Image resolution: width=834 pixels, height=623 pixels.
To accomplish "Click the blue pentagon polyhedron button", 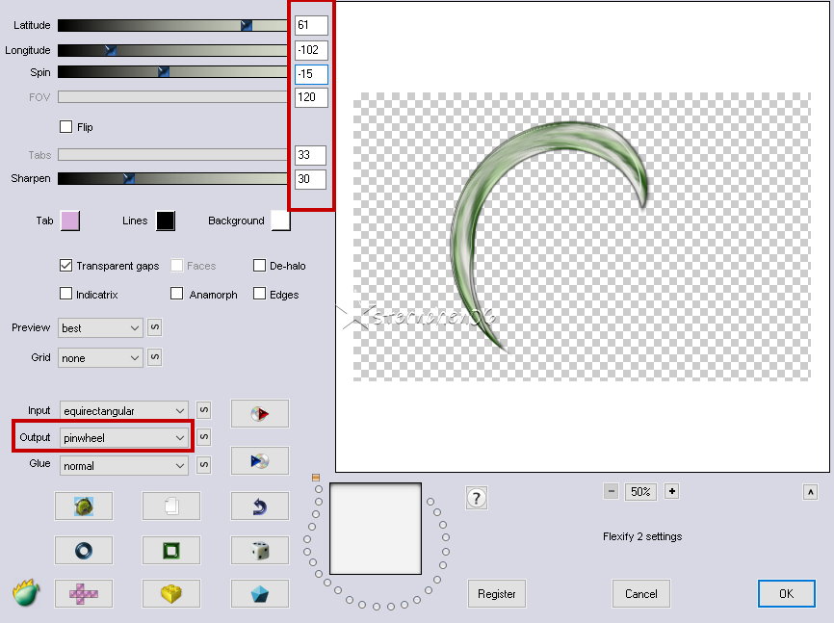I will click(x=259, y=594).
